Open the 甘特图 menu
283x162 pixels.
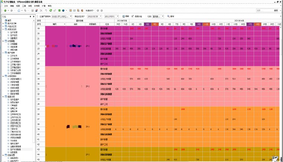[37, 6]
